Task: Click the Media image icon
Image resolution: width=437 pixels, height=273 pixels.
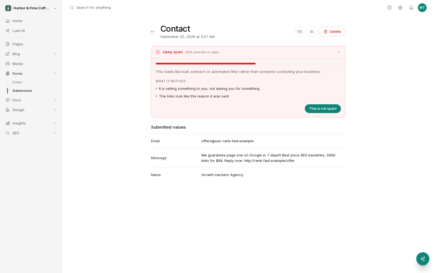Action: click(x=8, y=64)
